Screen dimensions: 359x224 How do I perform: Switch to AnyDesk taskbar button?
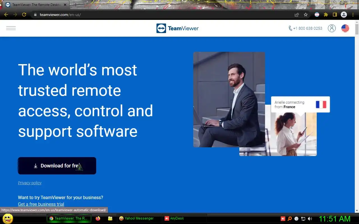click(x=185, y=218)
